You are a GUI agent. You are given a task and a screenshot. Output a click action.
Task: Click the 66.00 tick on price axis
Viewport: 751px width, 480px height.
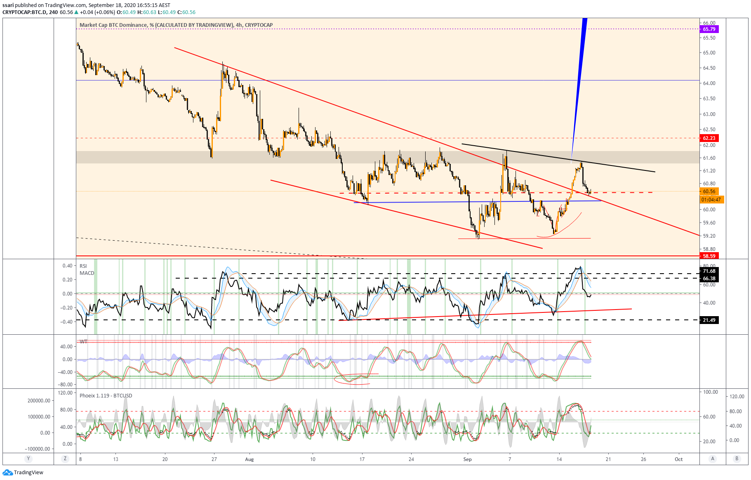coord(709,23)
